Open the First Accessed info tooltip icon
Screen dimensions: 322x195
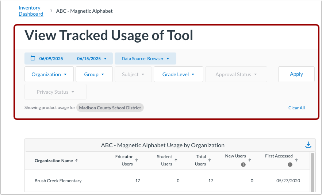[x=290, y=164]
